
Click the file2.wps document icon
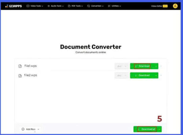[20, 76]
